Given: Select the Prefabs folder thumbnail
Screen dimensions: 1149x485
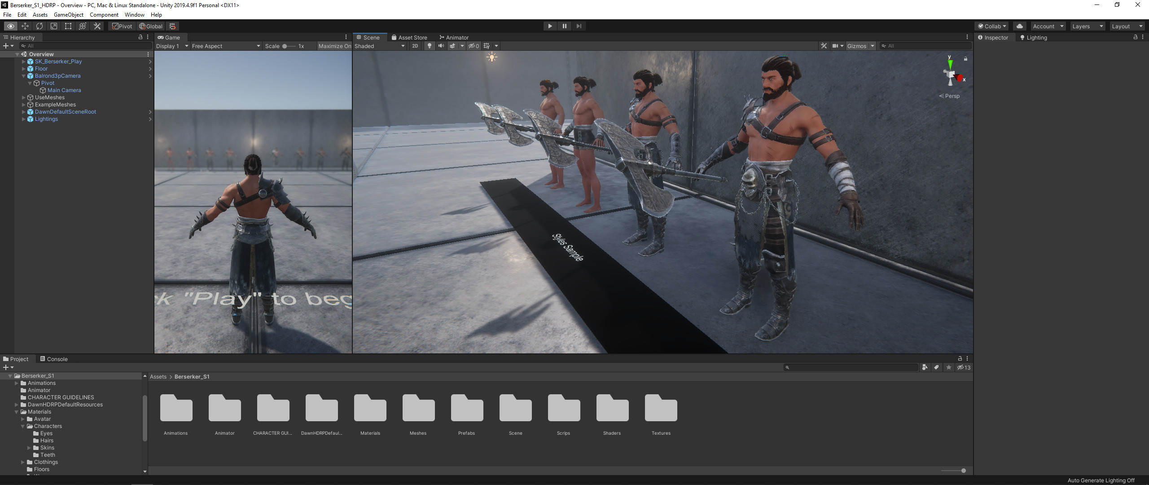Looking at the screenshot, I should (x=467, y=414).
